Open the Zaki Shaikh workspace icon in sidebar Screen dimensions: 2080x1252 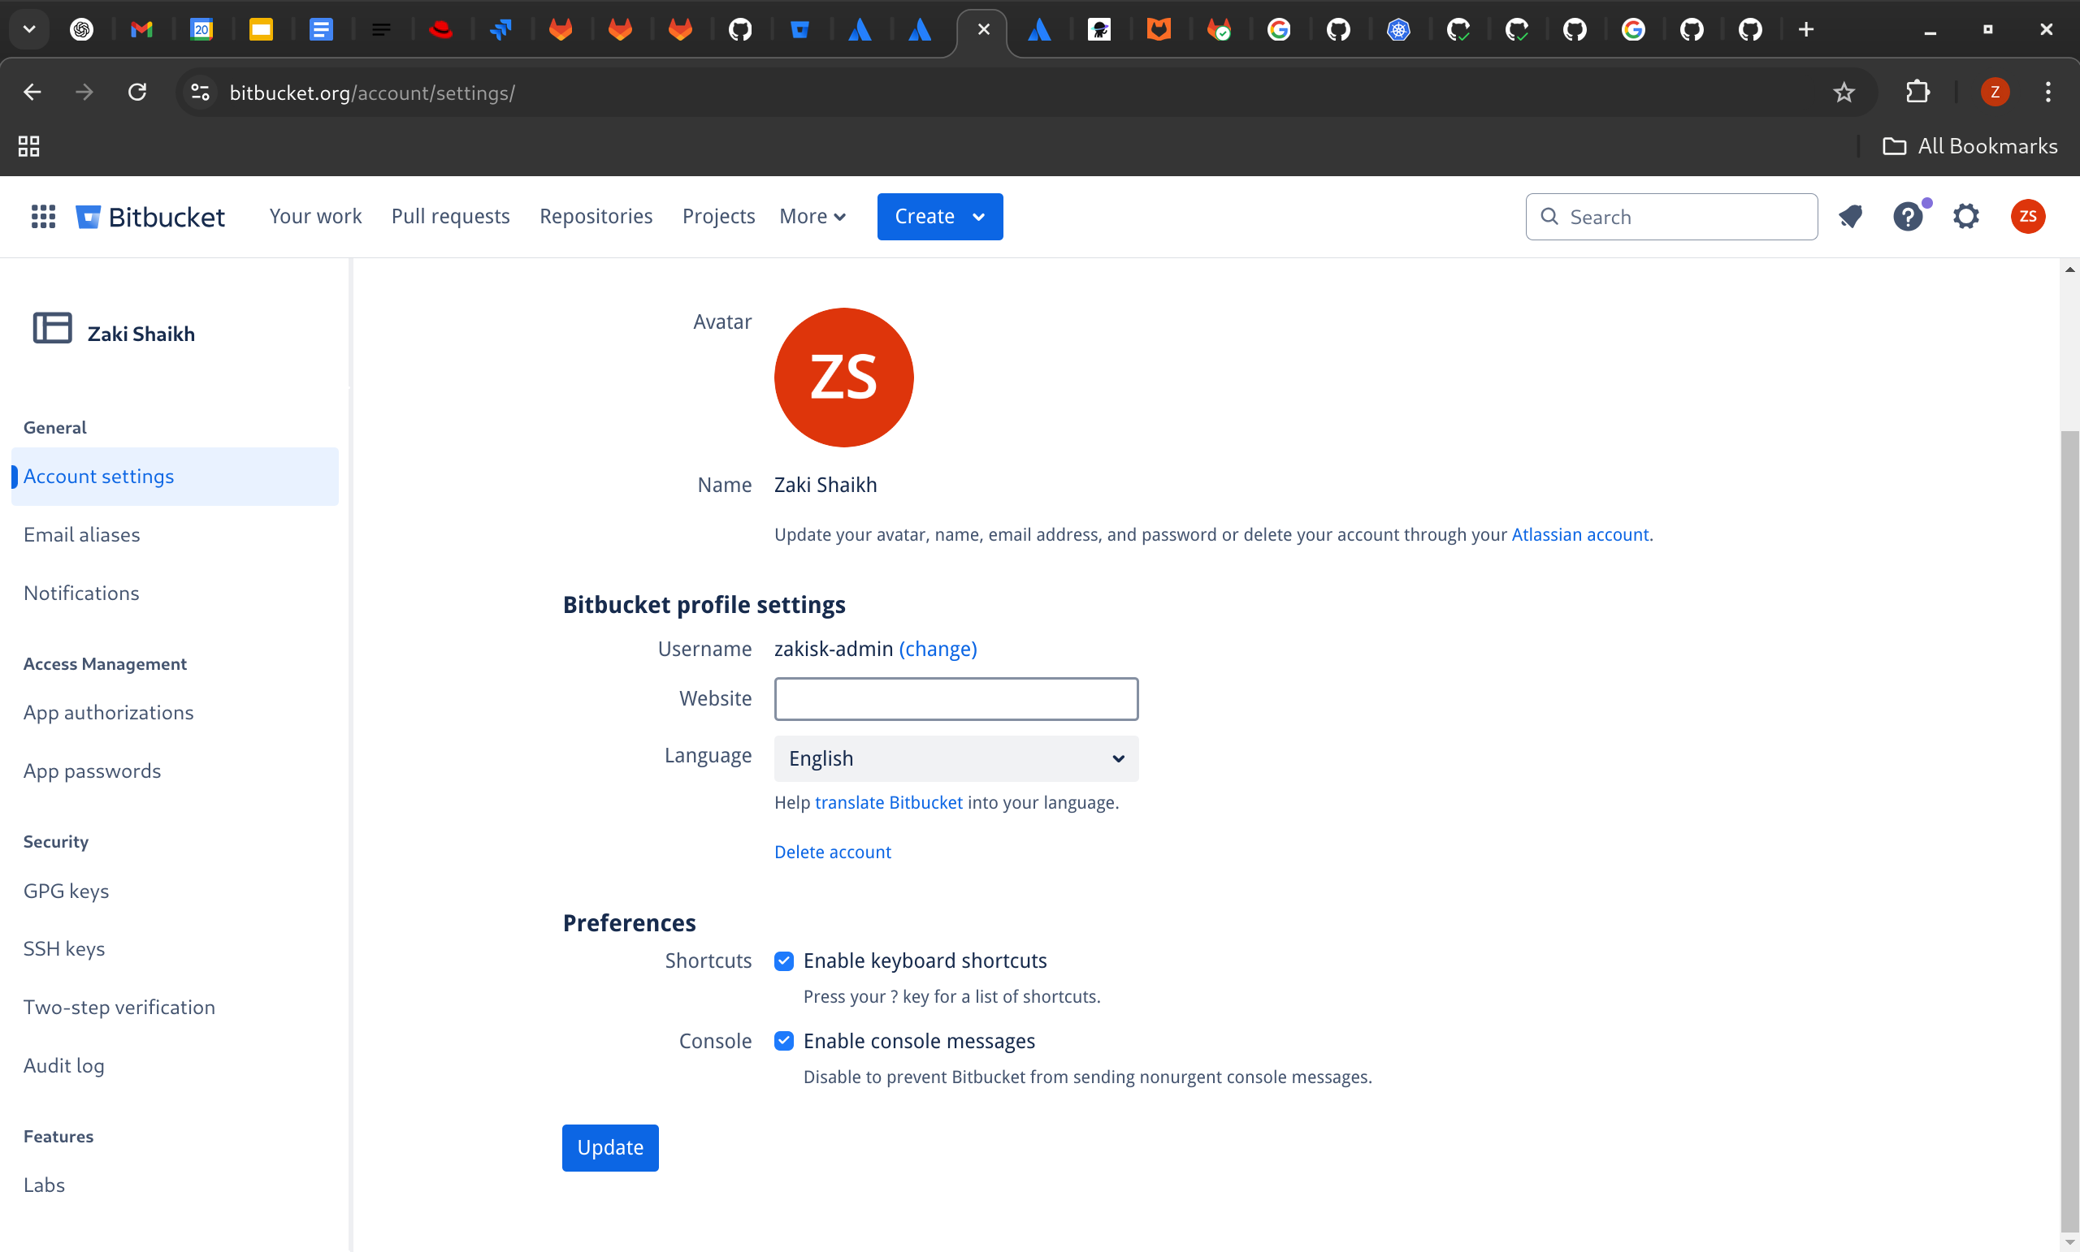(x=51, y=328)
